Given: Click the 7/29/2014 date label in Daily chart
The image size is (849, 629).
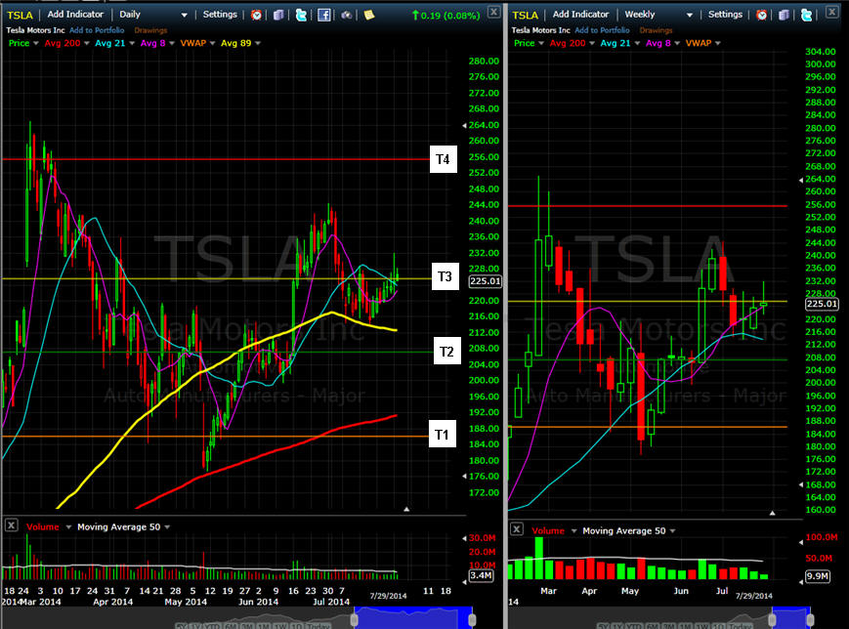Looking at the screenshot, I should click(388, 596).
